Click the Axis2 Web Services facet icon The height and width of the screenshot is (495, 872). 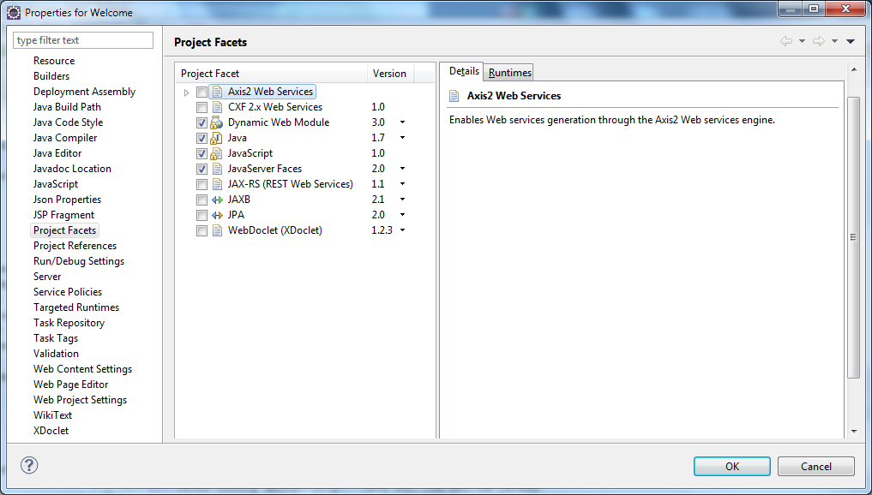[218, 92]
